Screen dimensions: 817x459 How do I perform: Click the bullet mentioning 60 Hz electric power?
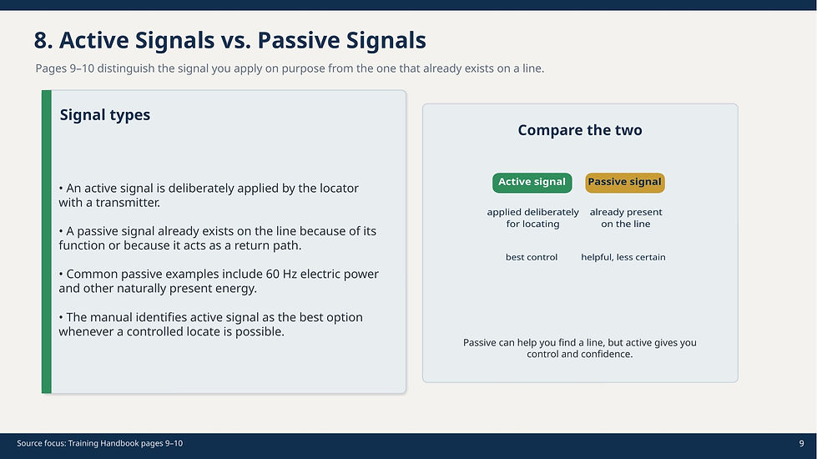[219, 281]
